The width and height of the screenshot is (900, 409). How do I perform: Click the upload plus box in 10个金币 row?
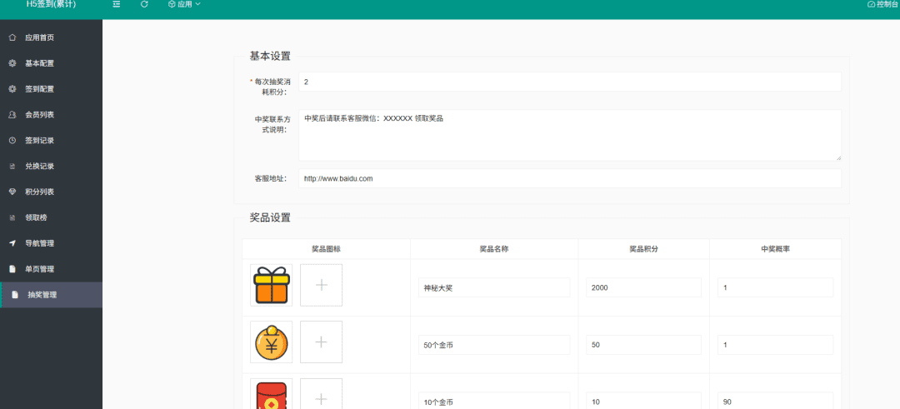(322, 393)
